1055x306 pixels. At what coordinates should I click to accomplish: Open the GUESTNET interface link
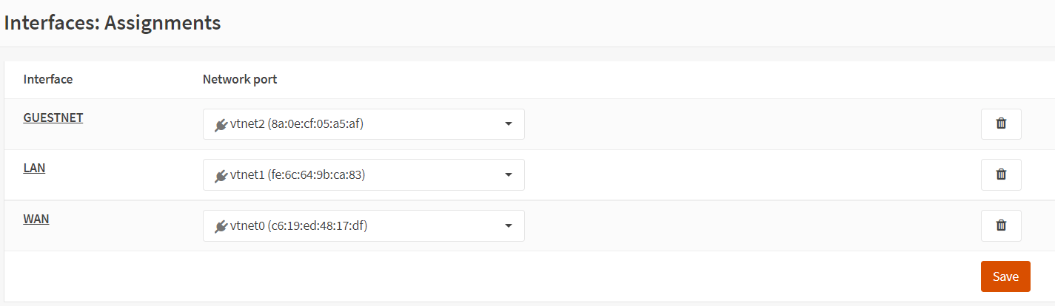click(53, 118)
